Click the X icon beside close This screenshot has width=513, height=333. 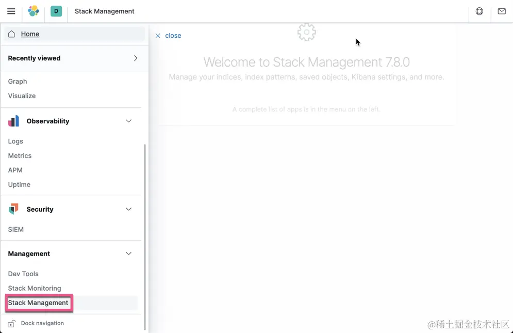coord(158,36)
